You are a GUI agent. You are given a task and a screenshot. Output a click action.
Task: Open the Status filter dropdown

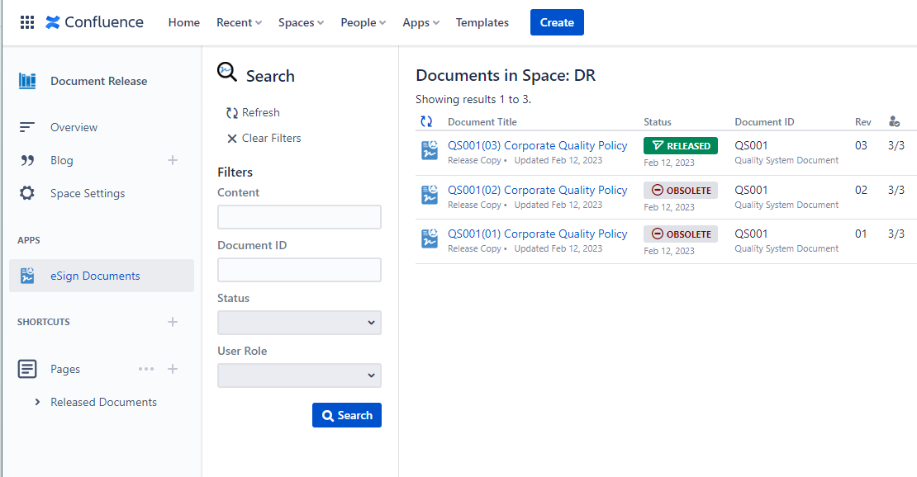[299, 323]
